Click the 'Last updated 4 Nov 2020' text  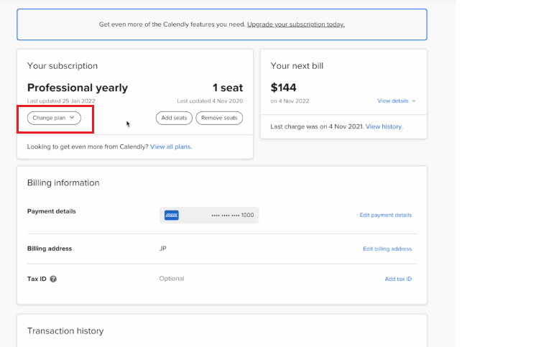(x=210, y=101)
